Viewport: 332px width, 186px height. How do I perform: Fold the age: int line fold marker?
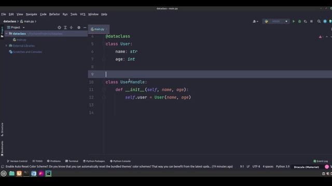[104, 59]
